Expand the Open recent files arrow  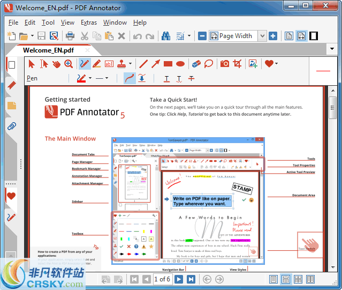pyautogui.click(x=32, y=35)
